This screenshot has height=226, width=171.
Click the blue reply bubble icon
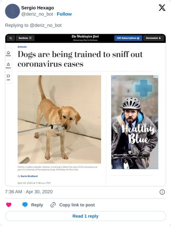[x=25, y=205]
